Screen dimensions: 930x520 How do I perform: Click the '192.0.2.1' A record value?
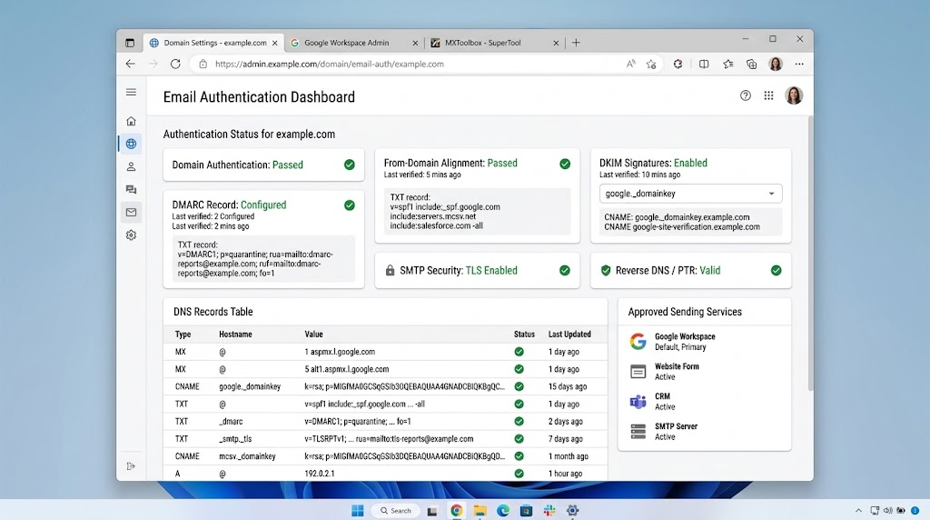coord(319,474)
